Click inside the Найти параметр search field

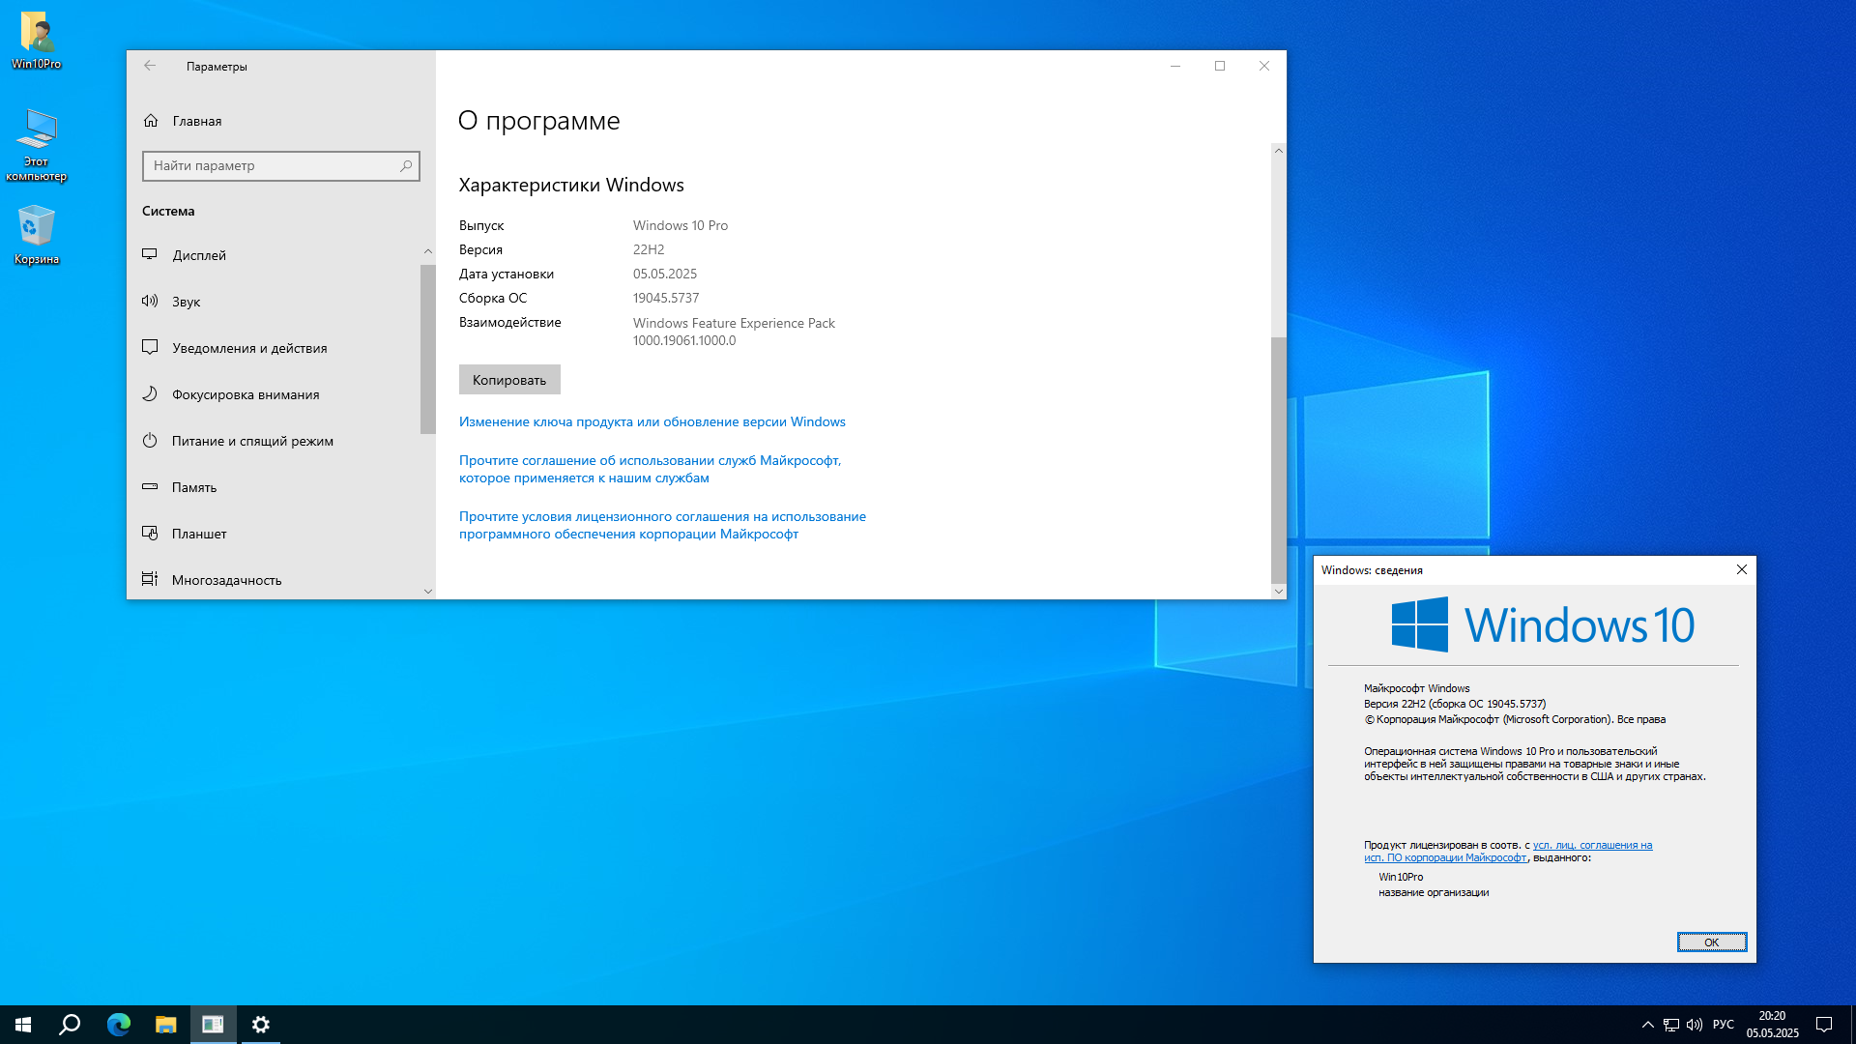[x=280, y=165]
